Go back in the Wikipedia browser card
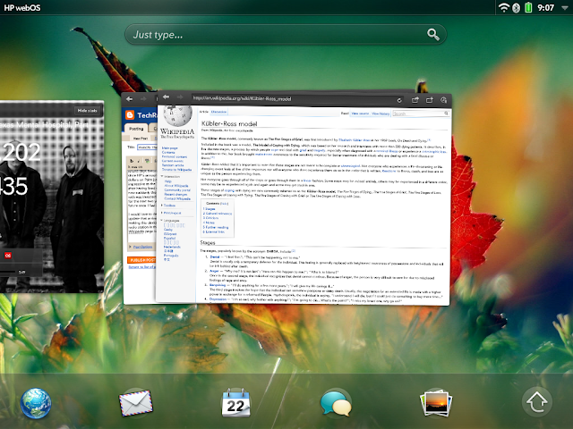 click(x=166, y=97)
